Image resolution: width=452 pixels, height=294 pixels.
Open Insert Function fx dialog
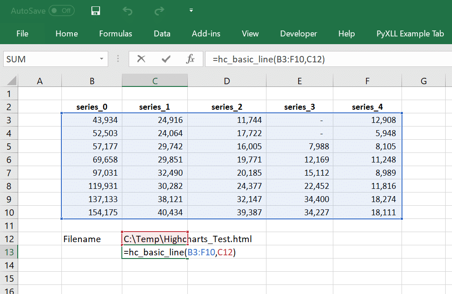190,59
